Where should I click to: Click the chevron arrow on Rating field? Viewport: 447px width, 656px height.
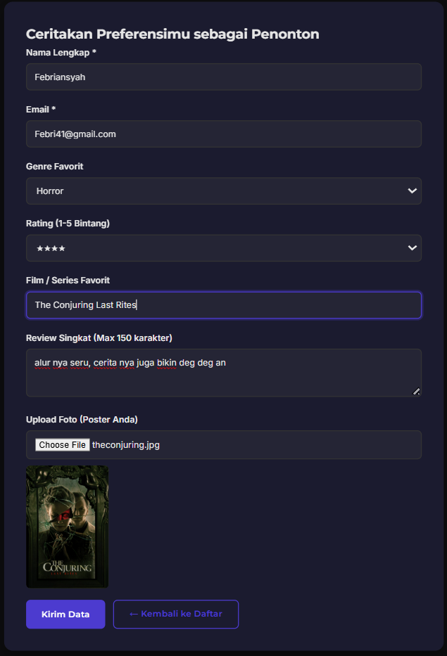(x=412, y=247)
